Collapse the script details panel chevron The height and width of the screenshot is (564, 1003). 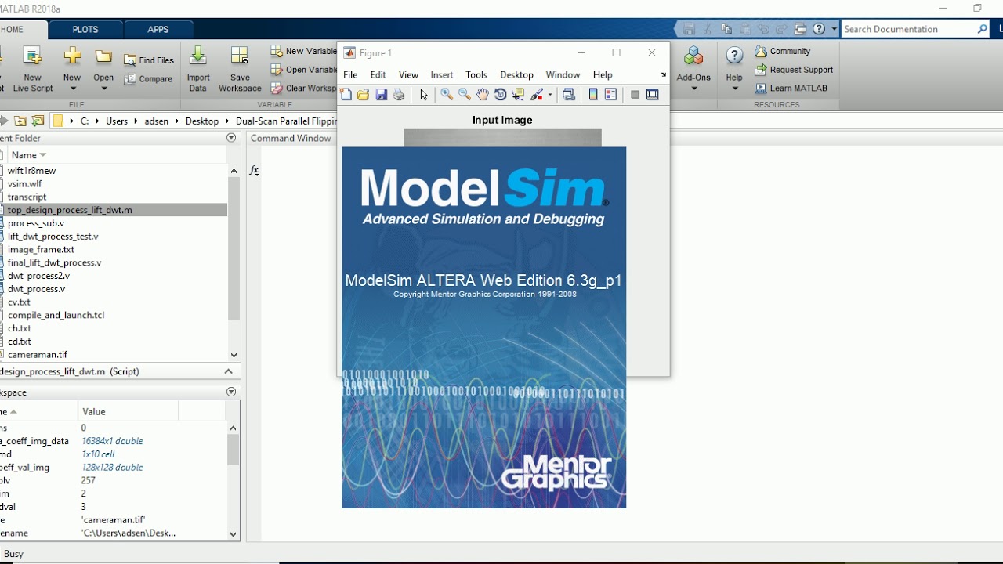click(x=228, y=371)
